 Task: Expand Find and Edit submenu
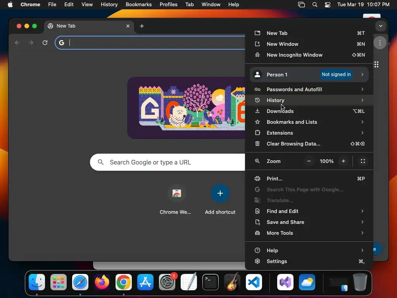(309, 211)
